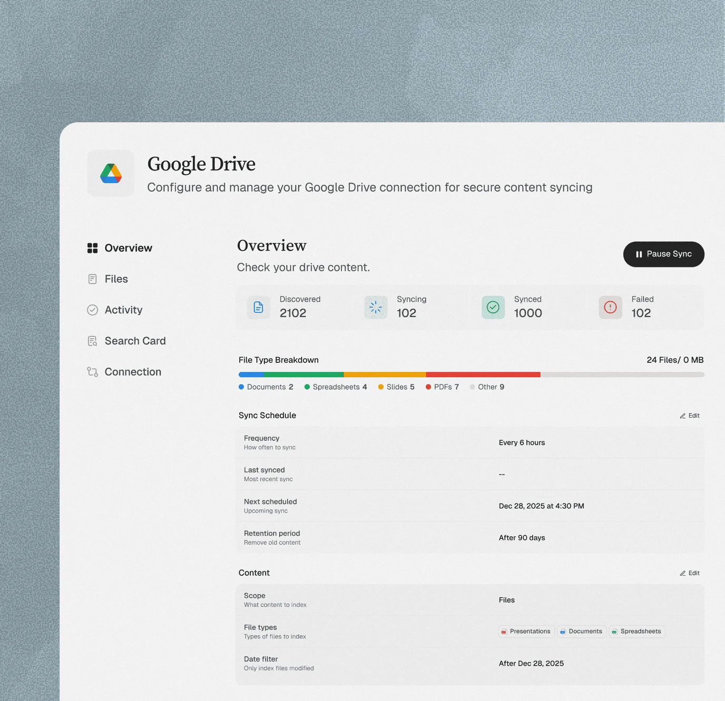Click the Last synced '--' value

pyautogui.click(x=502, y=475)
